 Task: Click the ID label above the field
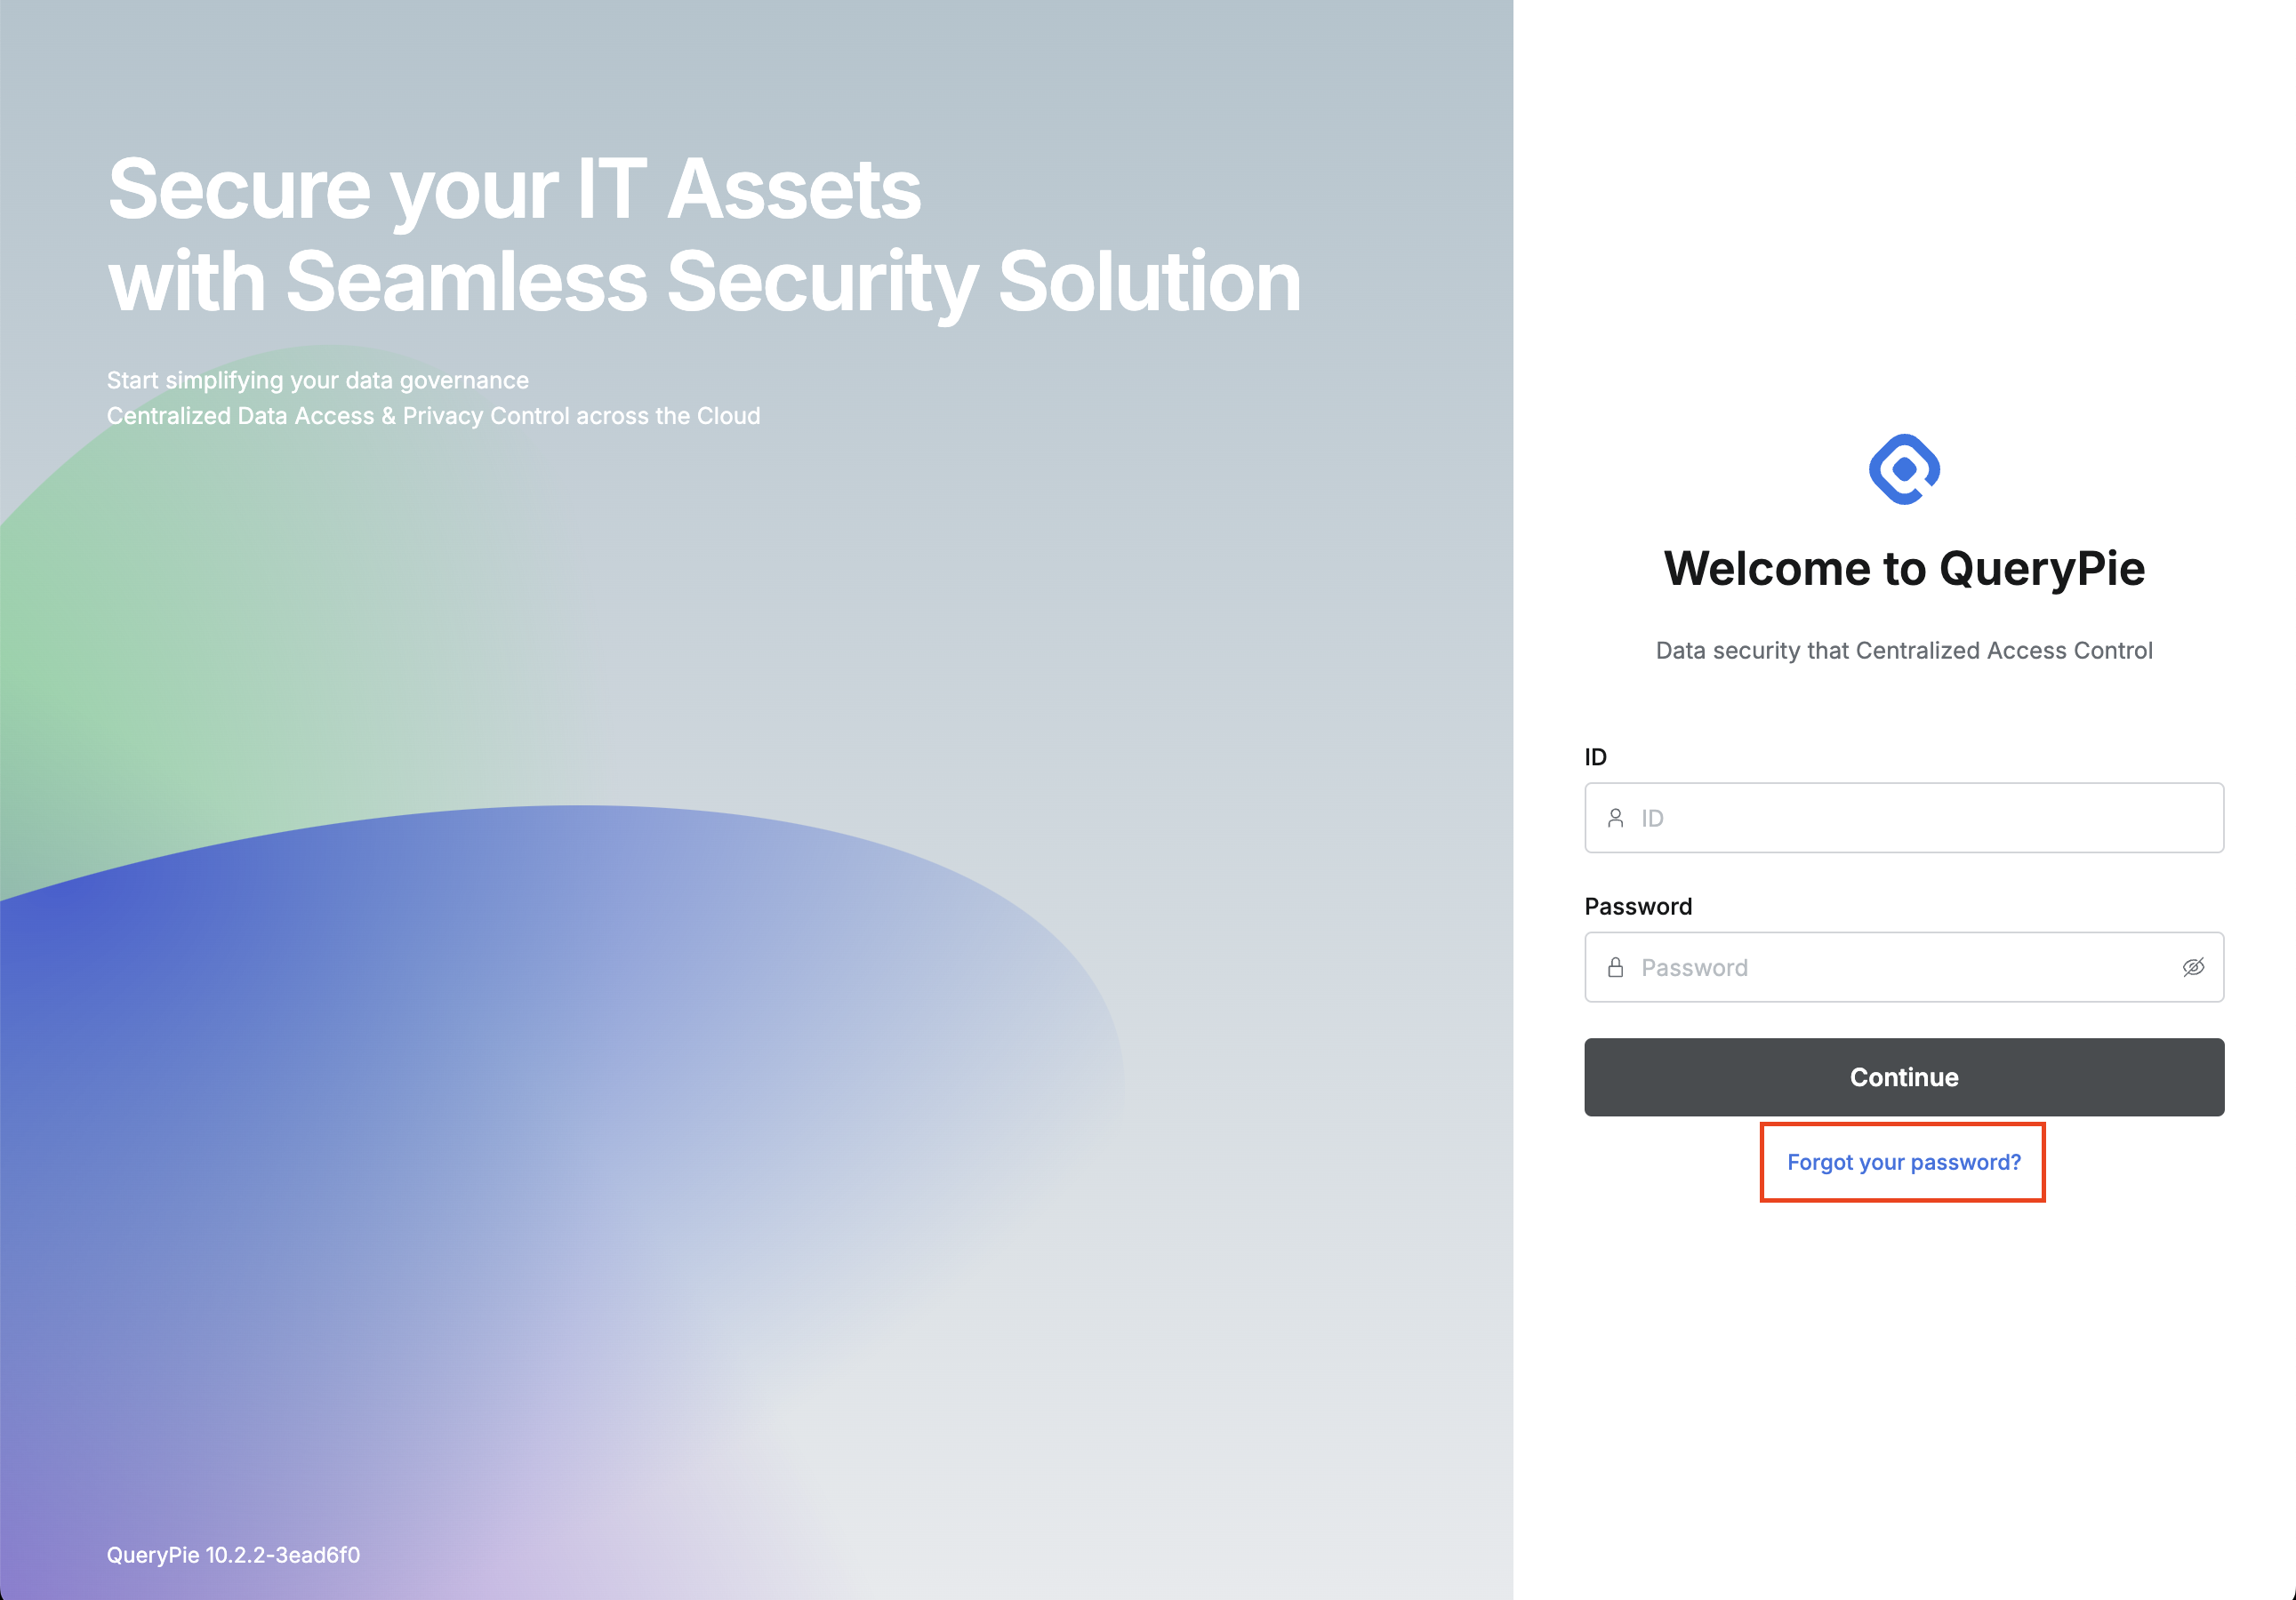[x=1595, y=757]
